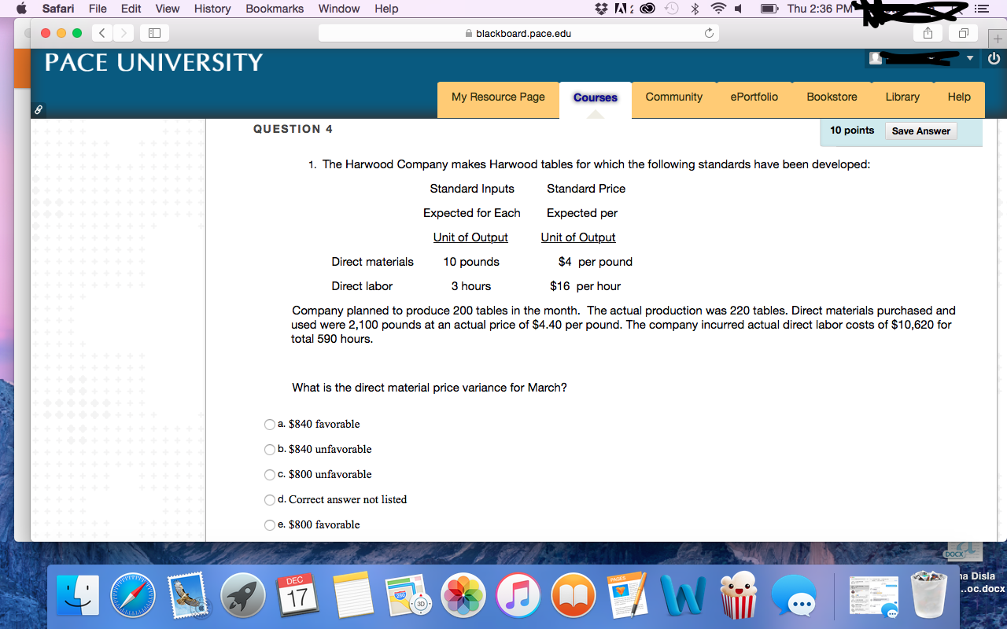Open the Edit menu
Image resolution: width=1007 pixels, height=629 pixels.
pos(131,9)
